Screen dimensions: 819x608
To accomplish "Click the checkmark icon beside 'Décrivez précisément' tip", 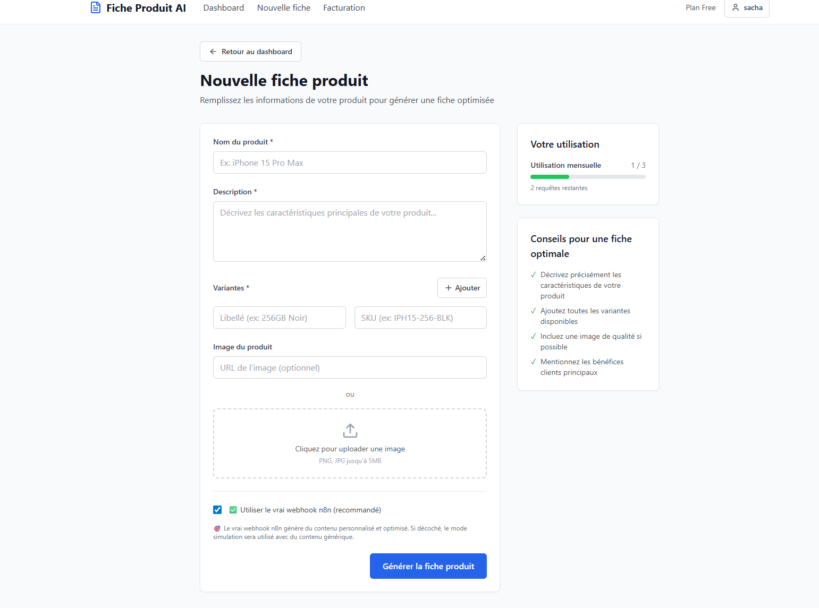I will pyautogui.click(x=533, y=275).
